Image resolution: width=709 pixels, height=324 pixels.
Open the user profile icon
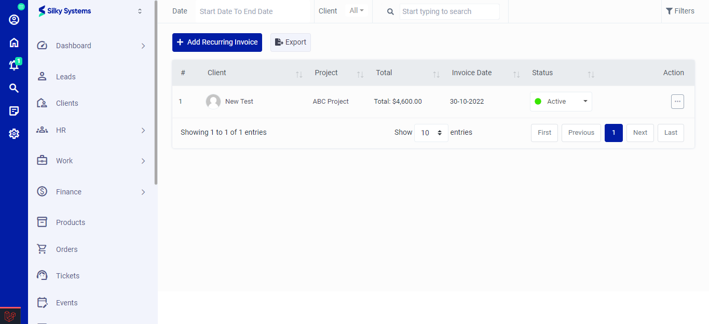coord(14,20)
